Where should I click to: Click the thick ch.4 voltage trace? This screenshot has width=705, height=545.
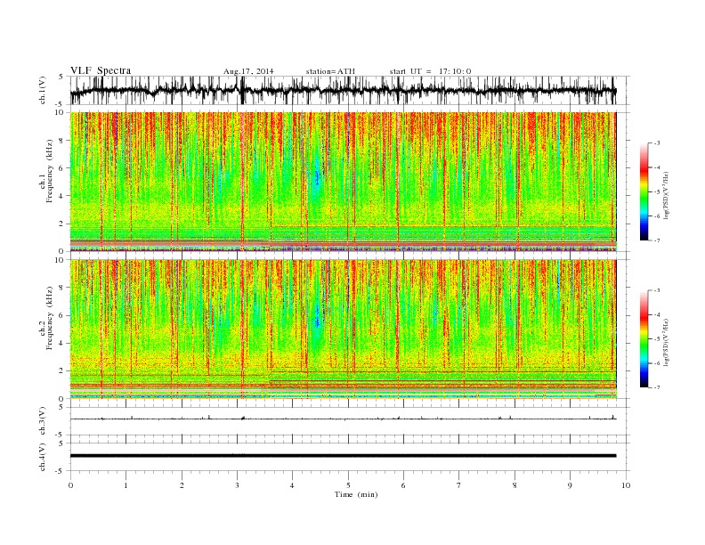pos(343,456)
